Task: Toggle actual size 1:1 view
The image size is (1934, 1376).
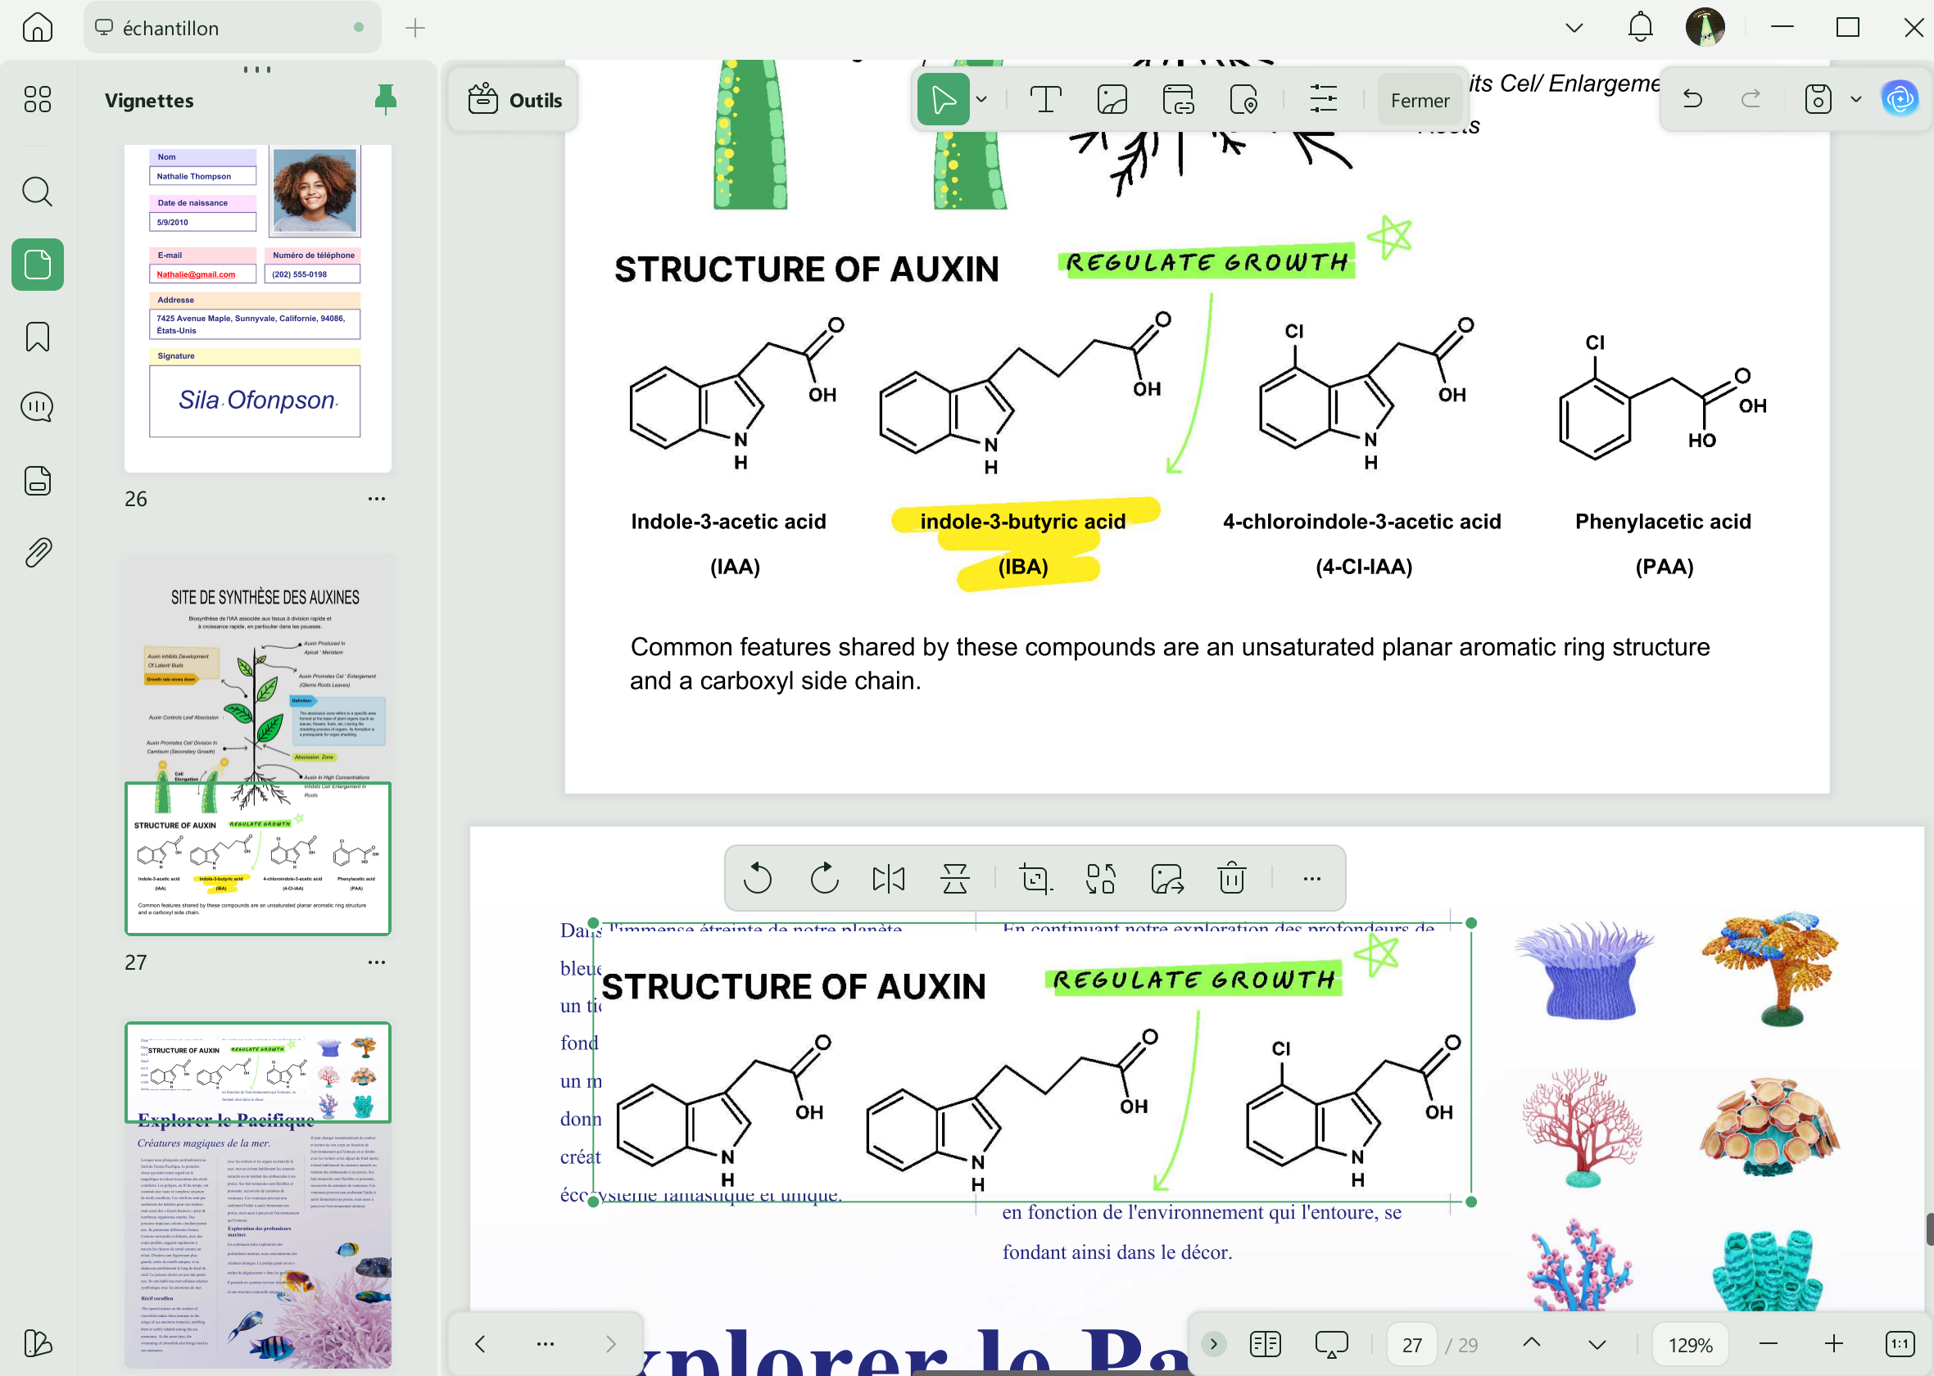Action: pos(1899,1344)
